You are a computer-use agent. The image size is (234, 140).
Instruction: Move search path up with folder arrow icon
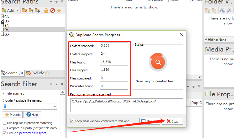31,10
